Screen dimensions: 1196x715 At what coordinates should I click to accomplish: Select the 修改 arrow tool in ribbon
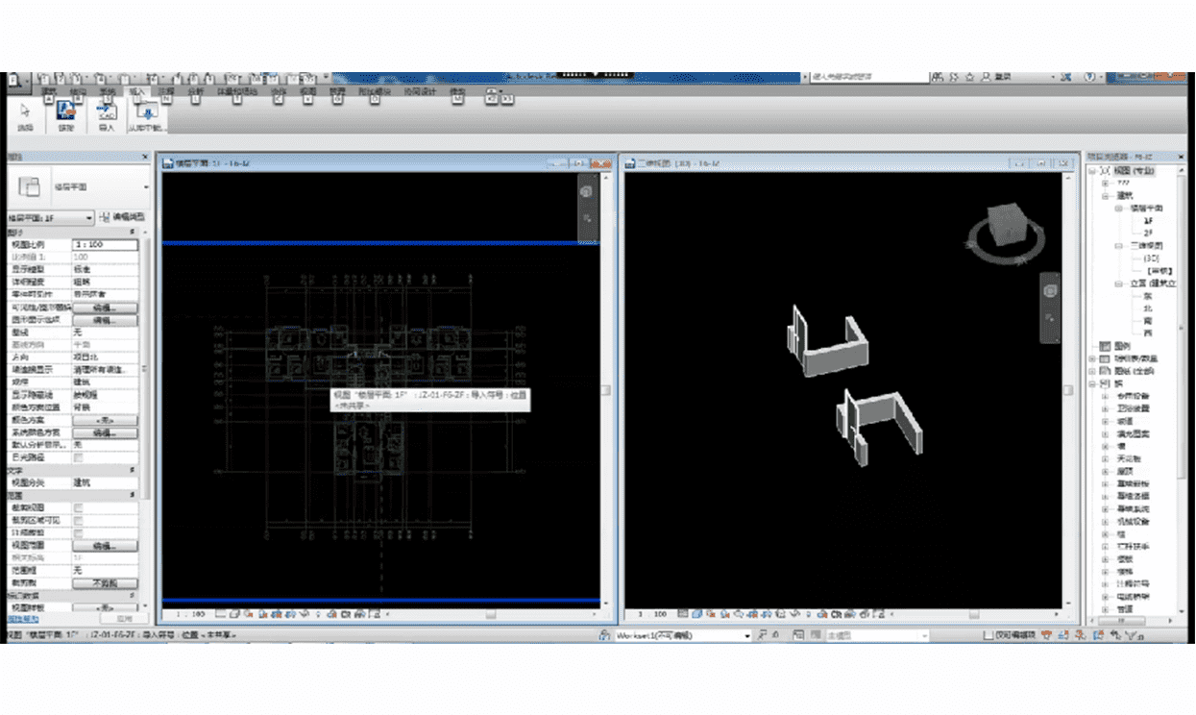(26, 111)
